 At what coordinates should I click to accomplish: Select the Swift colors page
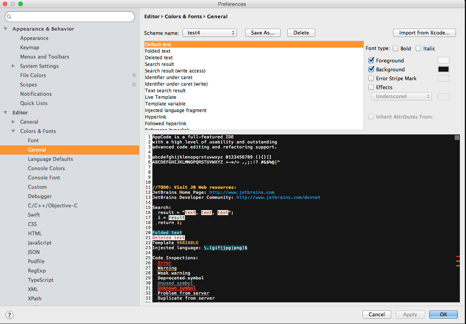click(x=34, y=215)
